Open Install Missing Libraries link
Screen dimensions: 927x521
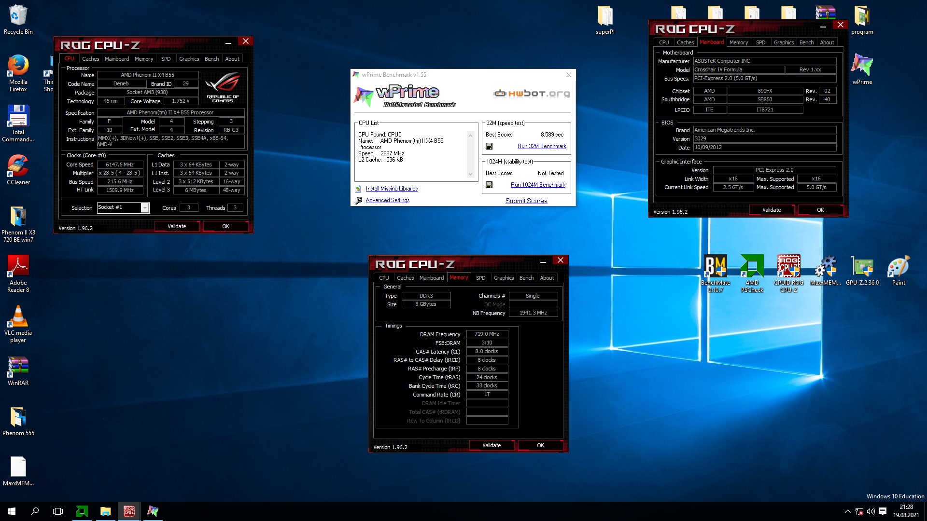pyautogui.click(x=392, y=189)
